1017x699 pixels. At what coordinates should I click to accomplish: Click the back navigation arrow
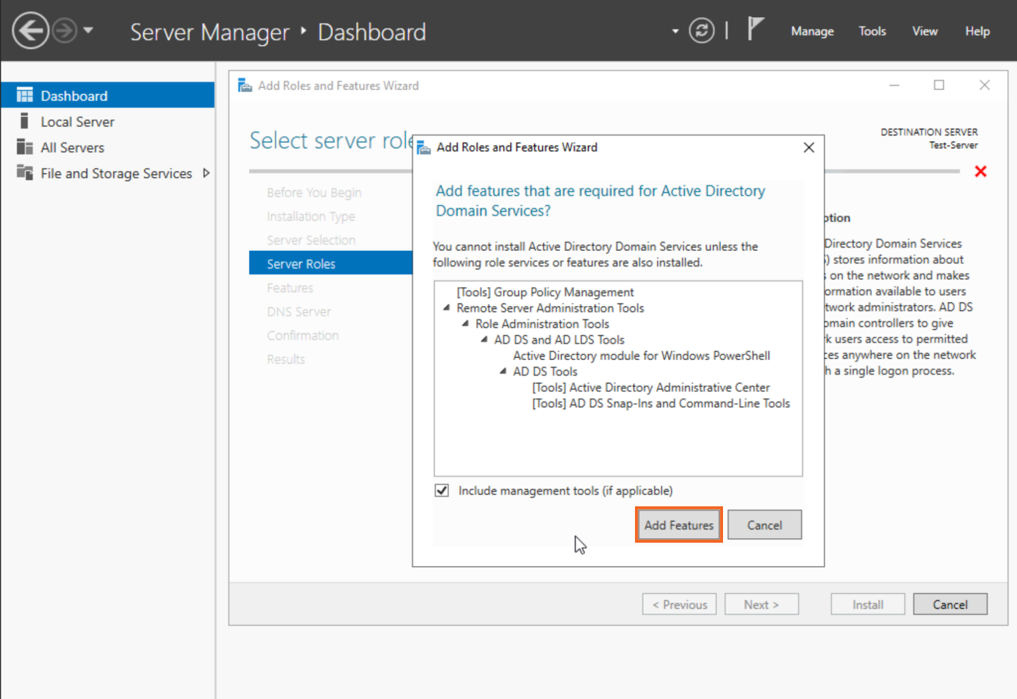coord(30,30)
